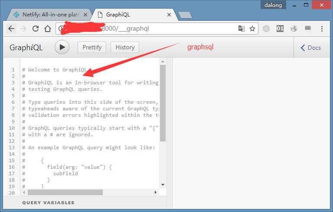Maximize the browser window
This screenshot has width=333, height=212.
point(306,5)
